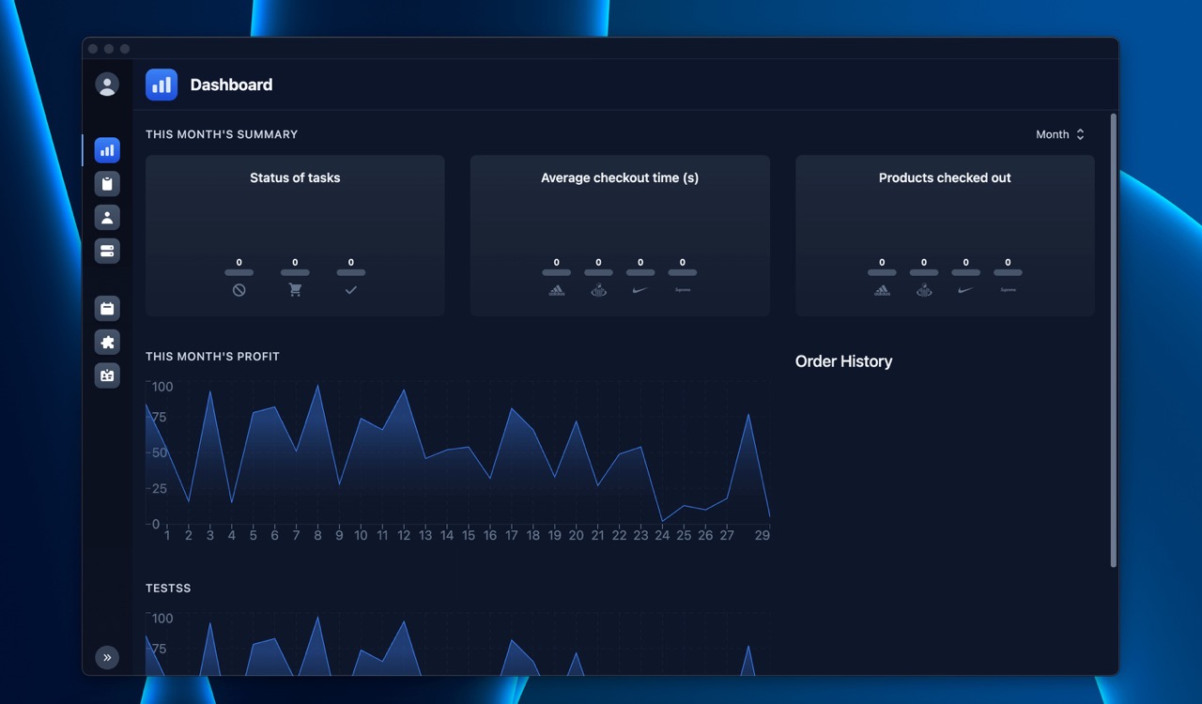Expand the collapsed sidebar with the double-chevron

[107, 657]
